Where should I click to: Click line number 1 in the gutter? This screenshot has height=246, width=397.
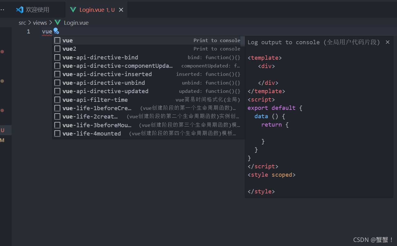coord(29,32)
